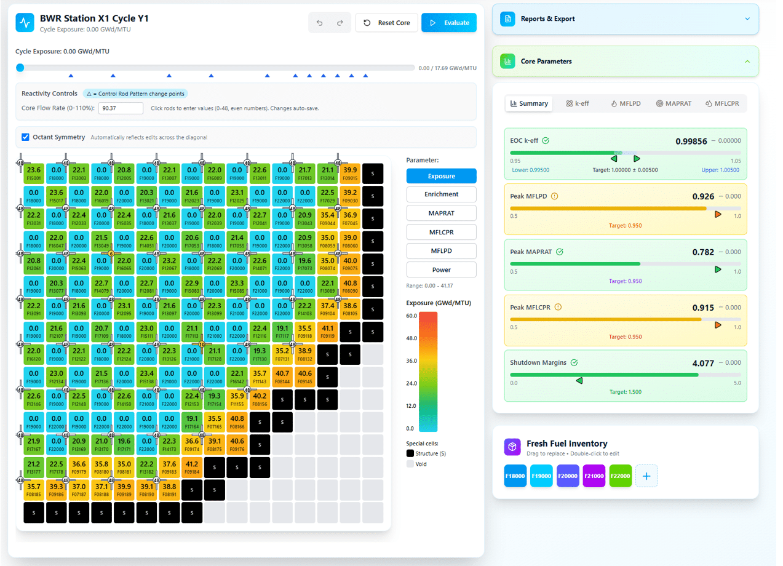The width and height of the screenshot is (783, 566).
Task: Click the Reset Core button
Action: click(387, 23)
